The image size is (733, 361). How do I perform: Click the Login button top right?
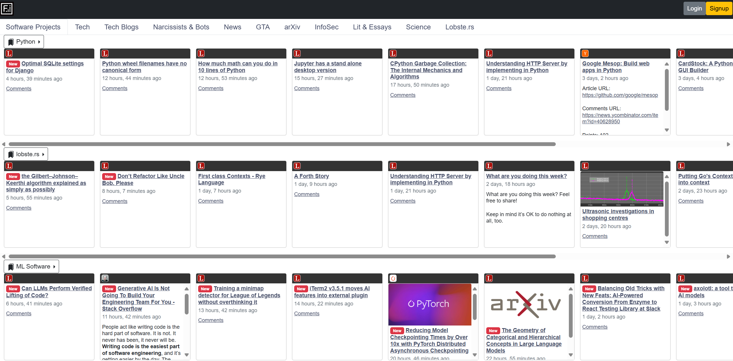693,8
